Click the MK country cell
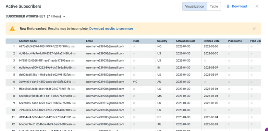 (x=159, y=96)
